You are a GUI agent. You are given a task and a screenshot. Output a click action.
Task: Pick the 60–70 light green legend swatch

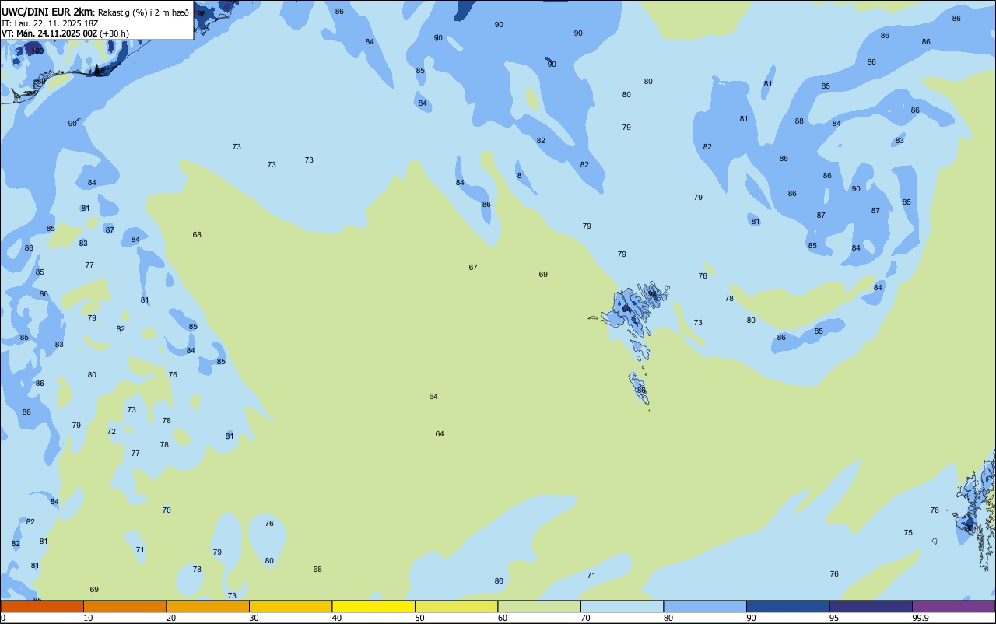539,606
